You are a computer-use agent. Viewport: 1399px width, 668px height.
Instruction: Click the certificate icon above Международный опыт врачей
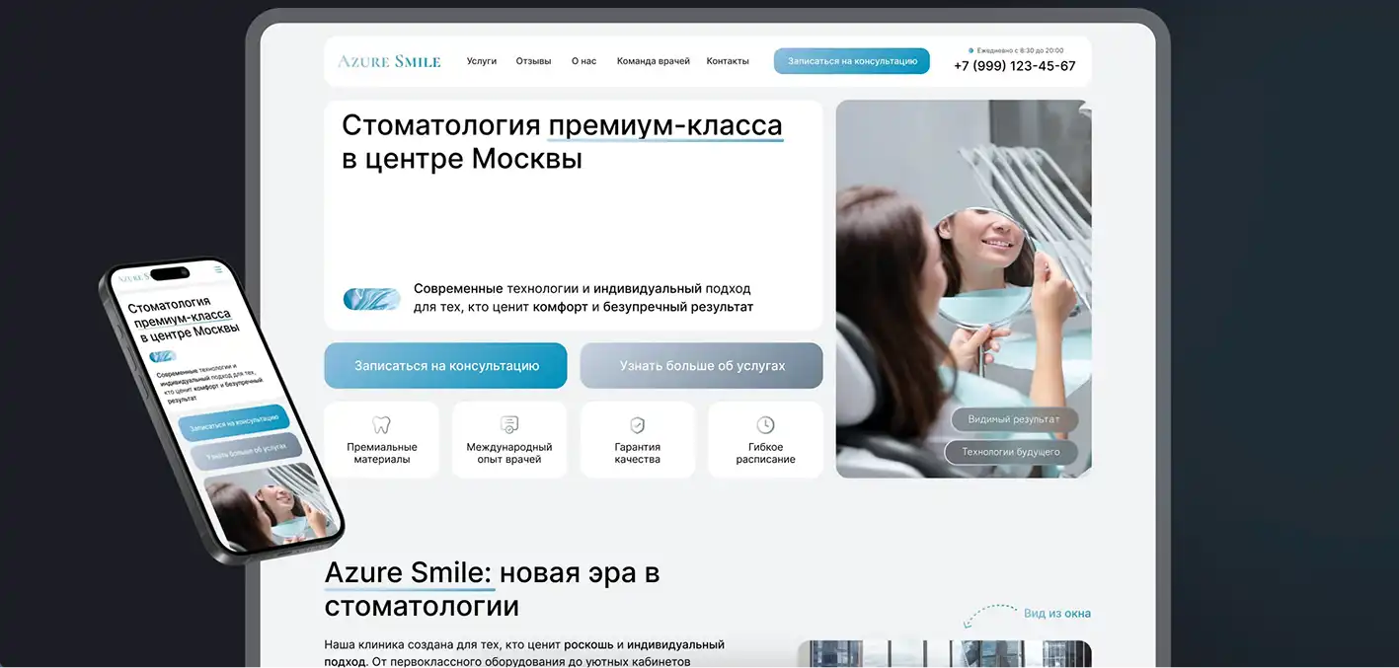point(509,425)
